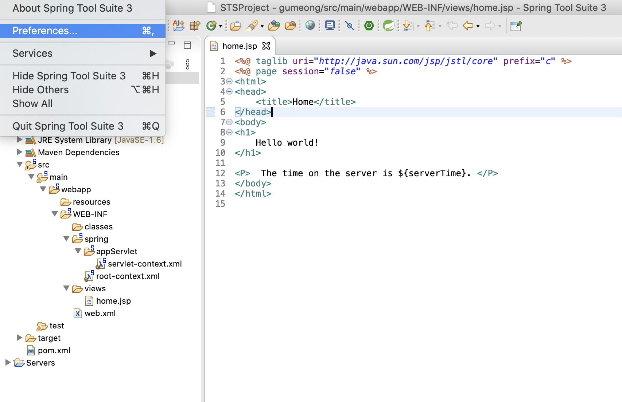The height and width of the screenshot is (402, 622).
Task: Quit Spring Tool Suite 3 via menu
Action: tap(83, 126)
